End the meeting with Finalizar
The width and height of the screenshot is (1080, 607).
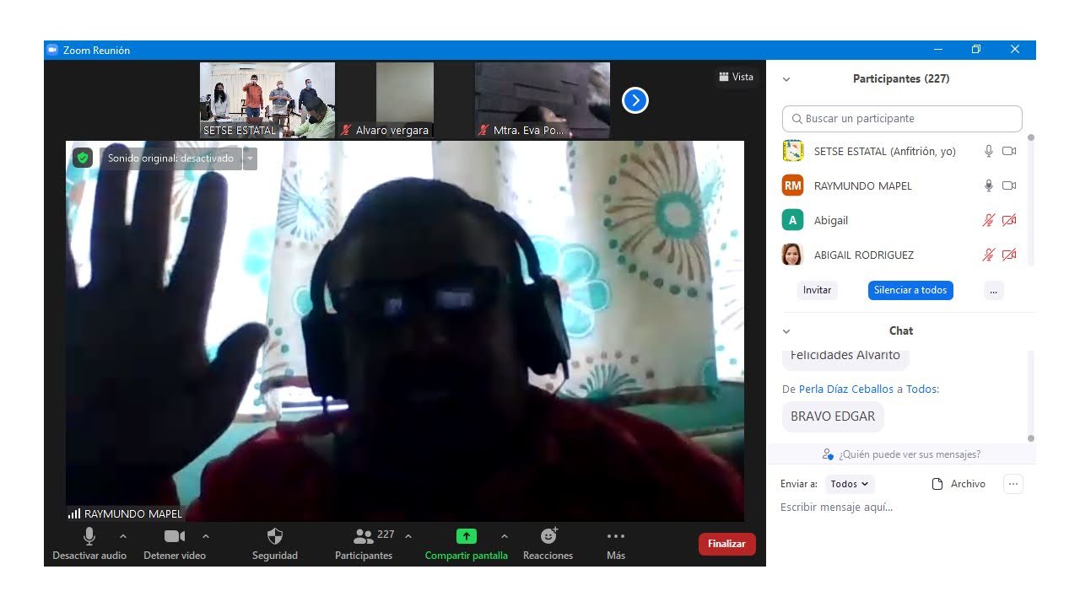[x=727, y=544]
